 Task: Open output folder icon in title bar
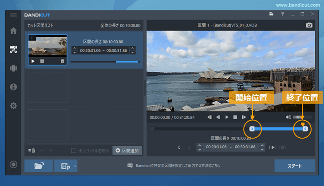coord(271,14)
